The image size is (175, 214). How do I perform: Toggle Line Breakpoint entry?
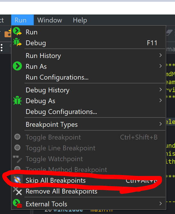click(x=60, y=148)
